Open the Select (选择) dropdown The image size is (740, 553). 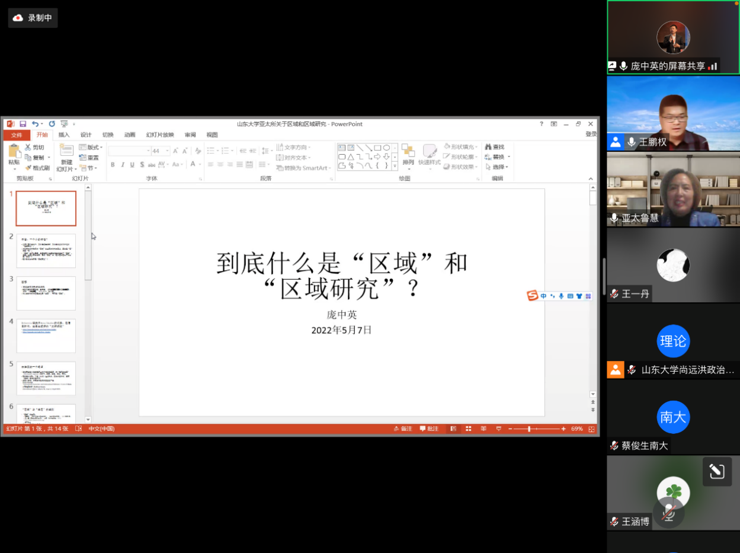pos(498,167)
